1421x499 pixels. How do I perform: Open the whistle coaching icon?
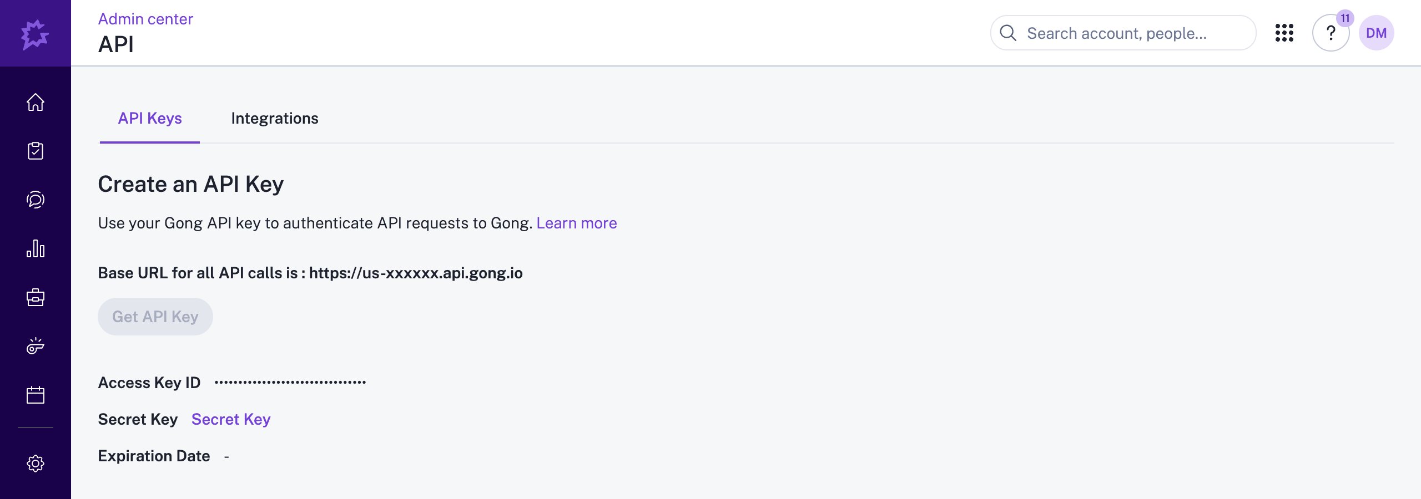click(x=36, y=346)
